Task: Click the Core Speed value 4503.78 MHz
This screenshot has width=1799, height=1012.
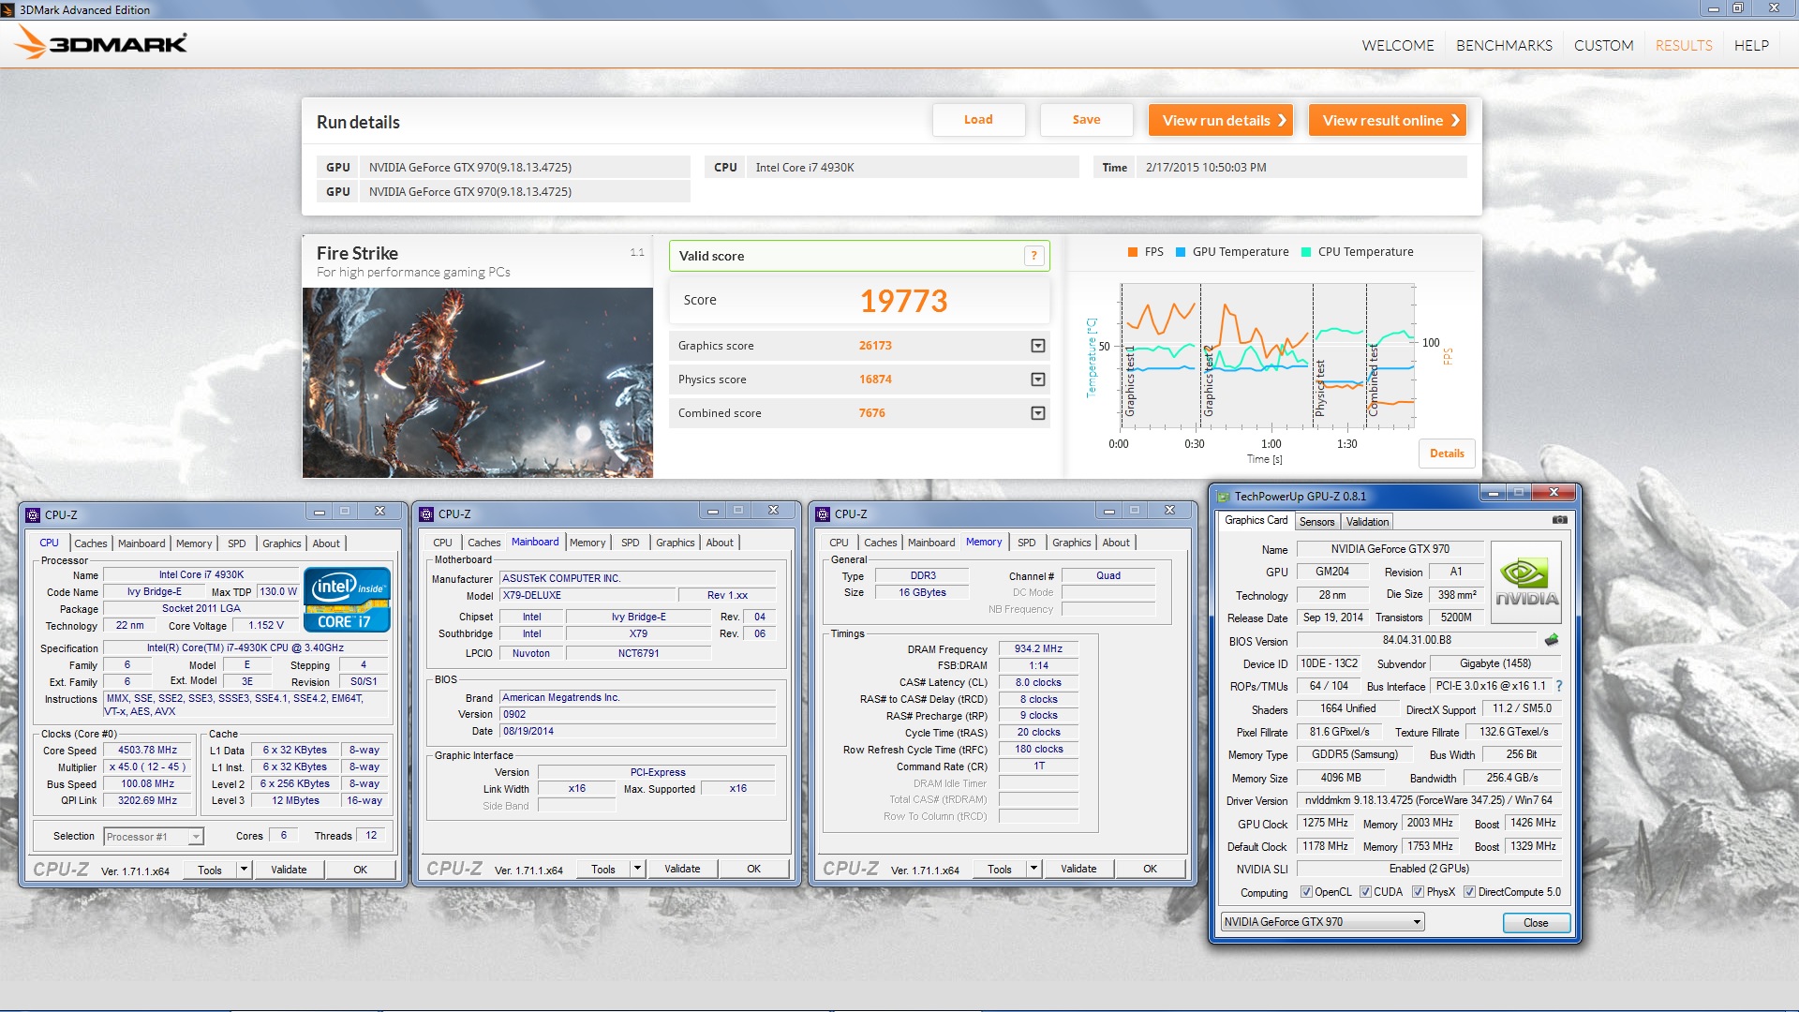Action: pyautogui.click(x=147, y=750)
